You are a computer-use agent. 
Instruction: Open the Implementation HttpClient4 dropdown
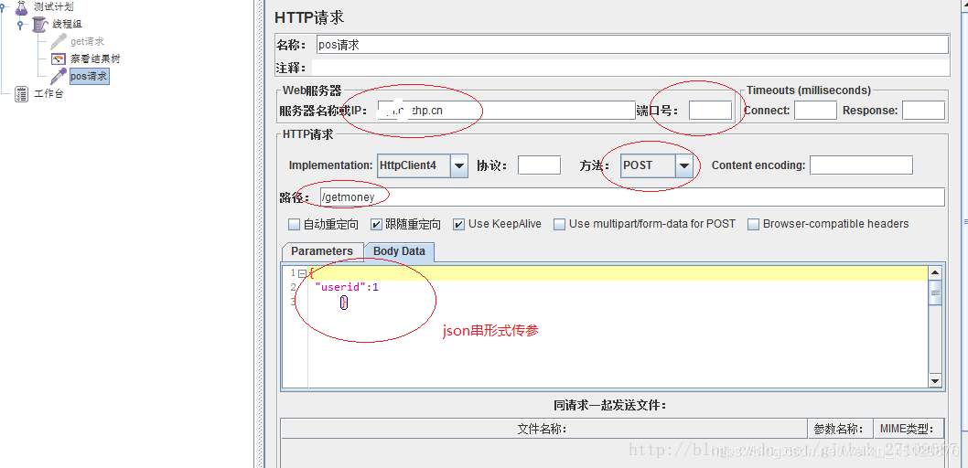click(x=459, y=165)
